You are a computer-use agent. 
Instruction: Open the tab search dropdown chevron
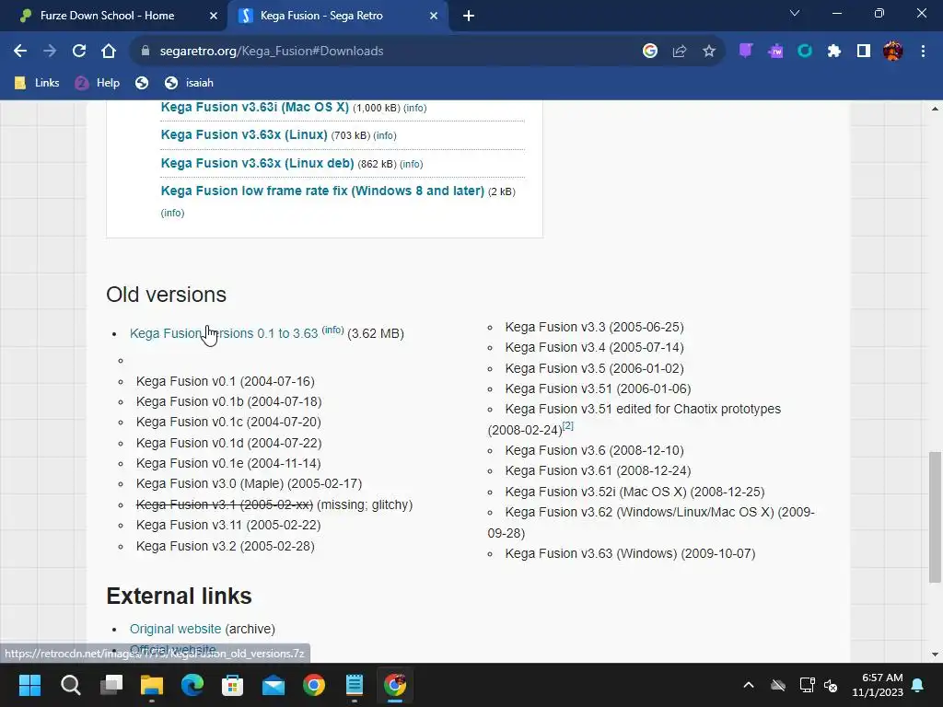(795, 13)
